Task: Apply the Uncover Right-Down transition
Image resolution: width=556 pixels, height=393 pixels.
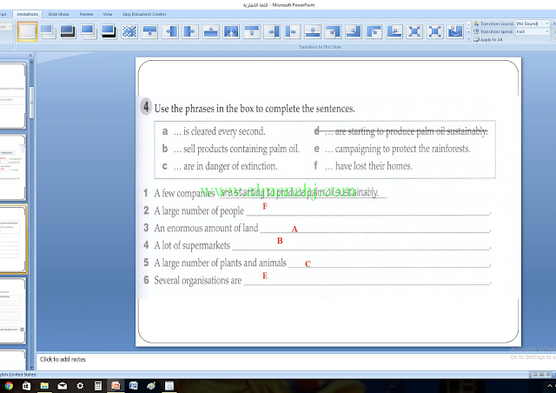Action: click(x=374, y=31)
